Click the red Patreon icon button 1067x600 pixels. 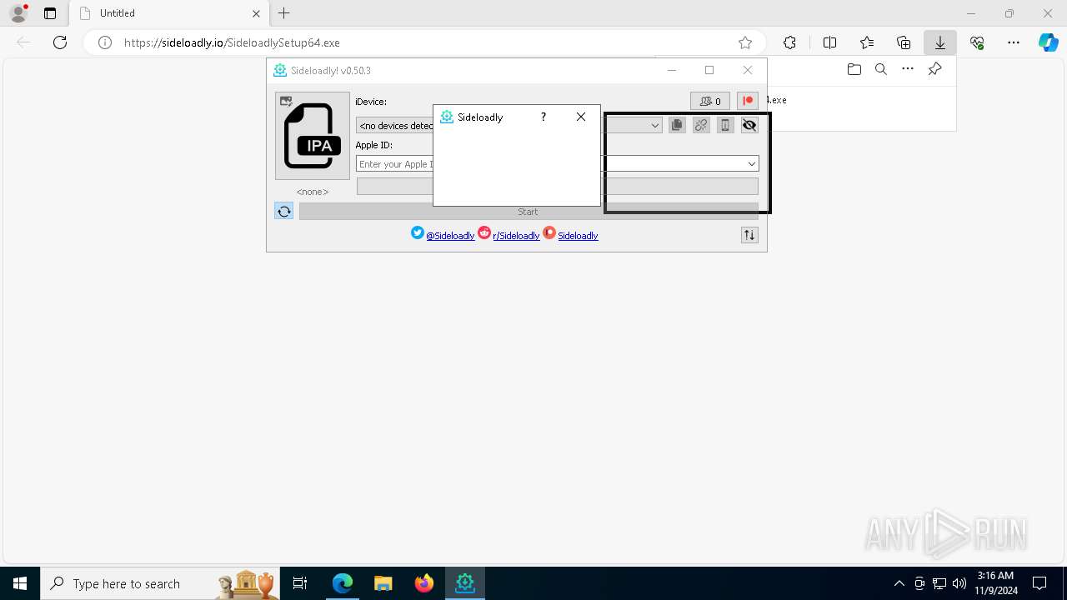[x=748, y=101]
